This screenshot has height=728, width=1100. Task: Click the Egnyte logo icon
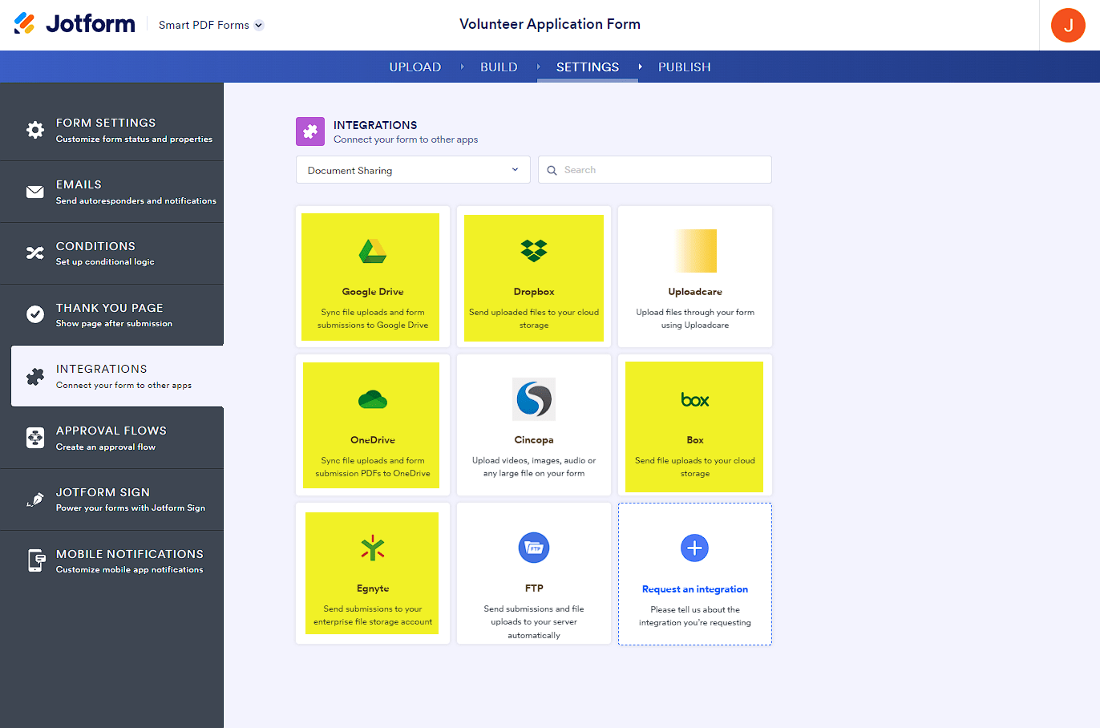tap(373, 548)
